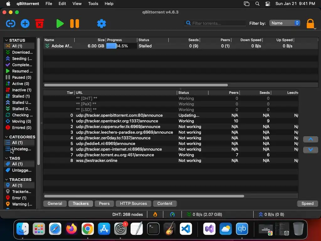The image size is (321, 241).
Task: Click the download speed 0 B/s (2.07 GiB) indicator
Action: coord(204,215)
